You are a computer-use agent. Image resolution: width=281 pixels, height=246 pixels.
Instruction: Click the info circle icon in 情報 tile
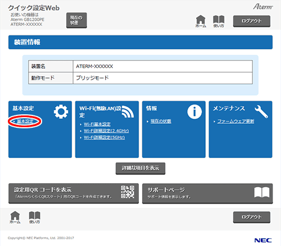click(194, 112)
